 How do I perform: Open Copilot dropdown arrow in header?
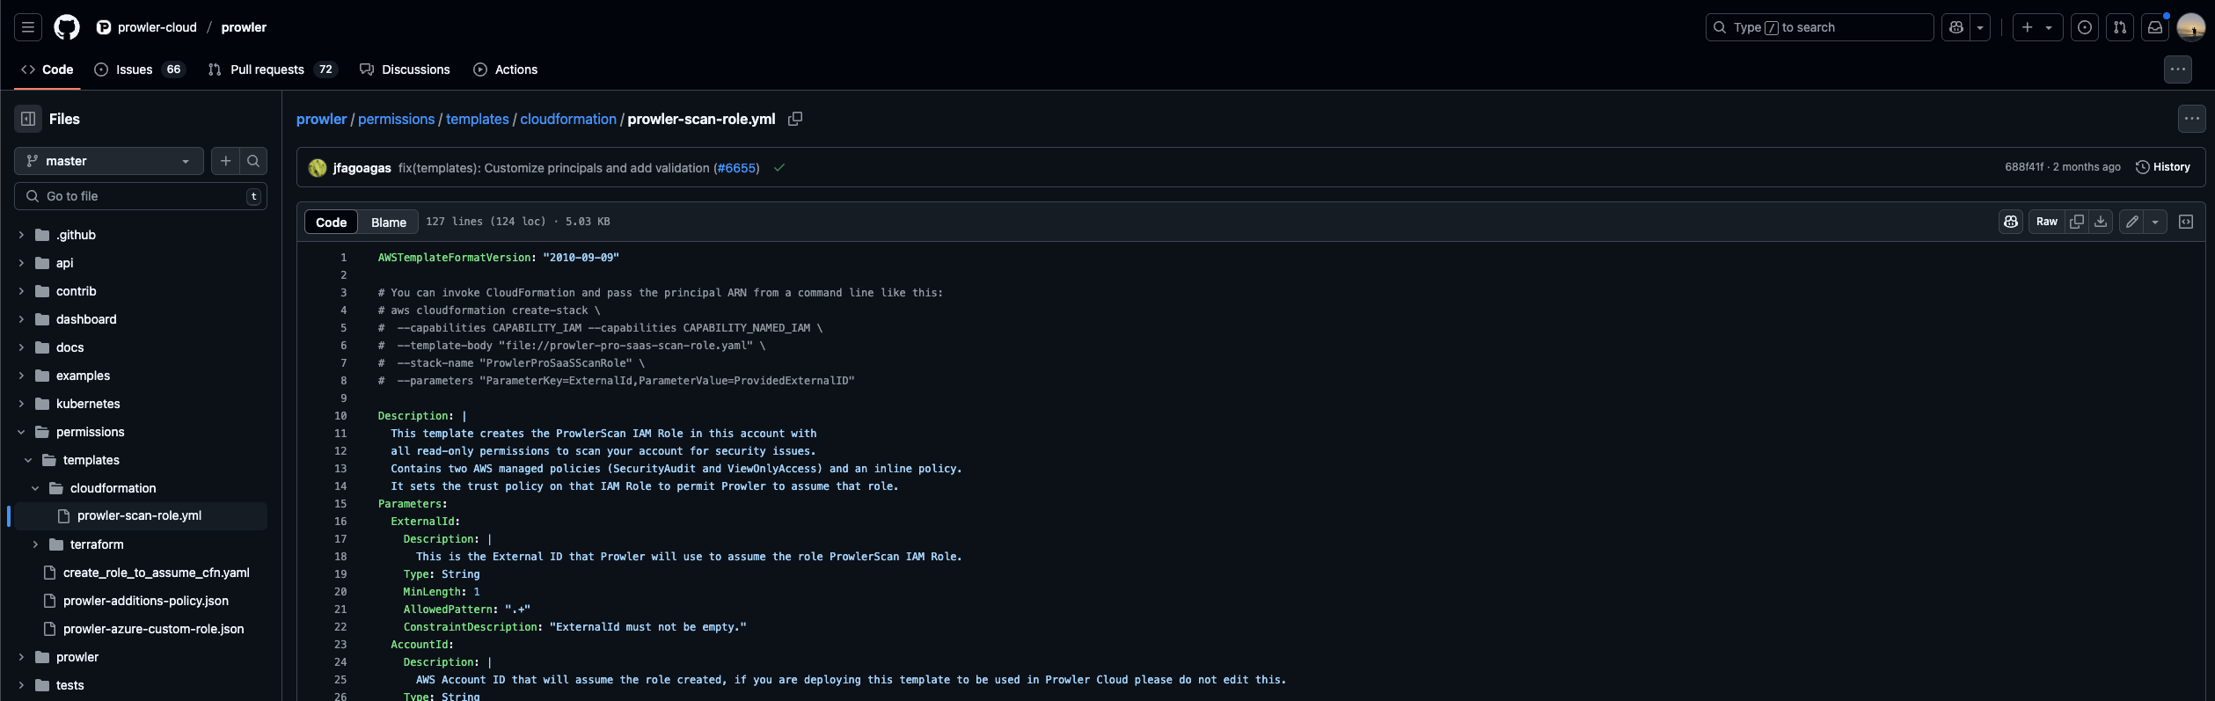click(x=1980, y=27)
